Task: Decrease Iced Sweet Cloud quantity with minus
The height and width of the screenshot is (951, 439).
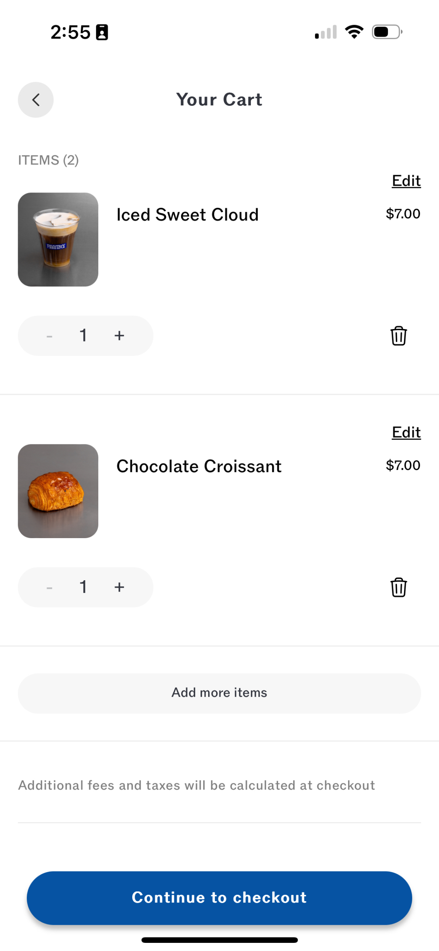Action: [x=49, y=336]
